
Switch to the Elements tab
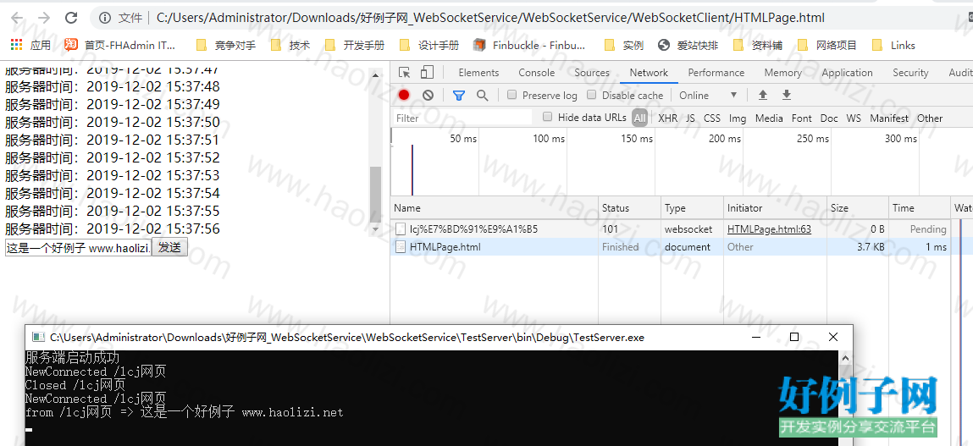pos(478,73)
